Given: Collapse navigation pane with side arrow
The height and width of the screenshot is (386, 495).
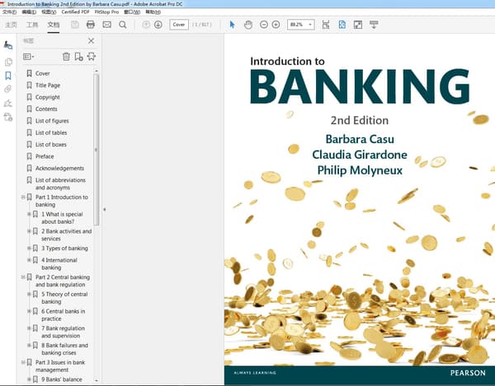Looking at the screenshot, I should click(x=104, y=209).
